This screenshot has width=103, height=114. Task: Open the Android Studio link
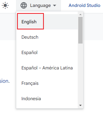click(84, 5)
